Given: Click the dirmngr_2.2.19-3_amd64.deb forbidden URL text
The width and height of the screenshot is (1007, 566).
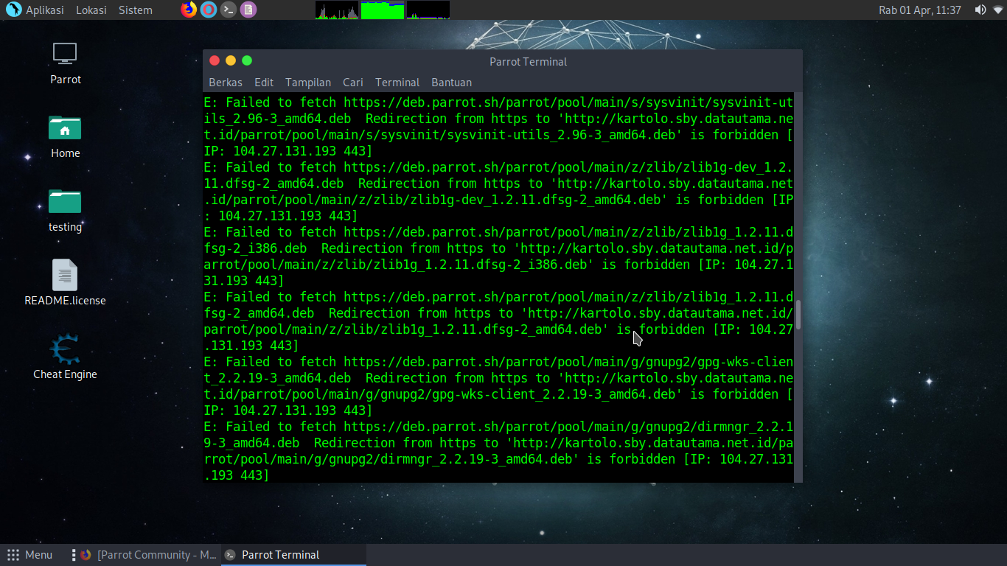Looking at the screenshot, I should [498, 451].
